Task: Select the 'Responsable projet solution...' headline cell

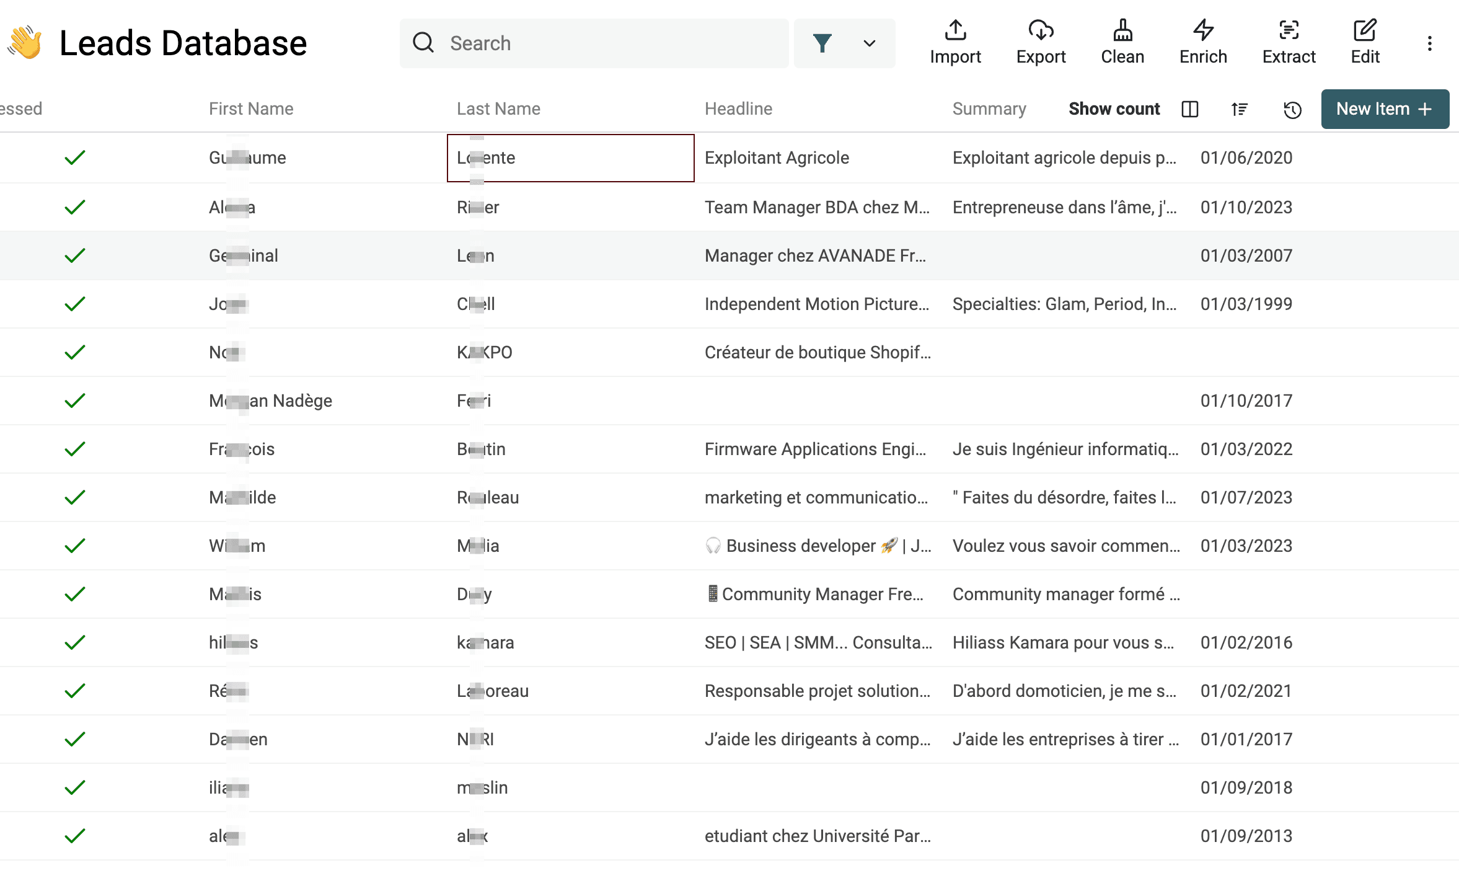Action: [x=818, y=691]
